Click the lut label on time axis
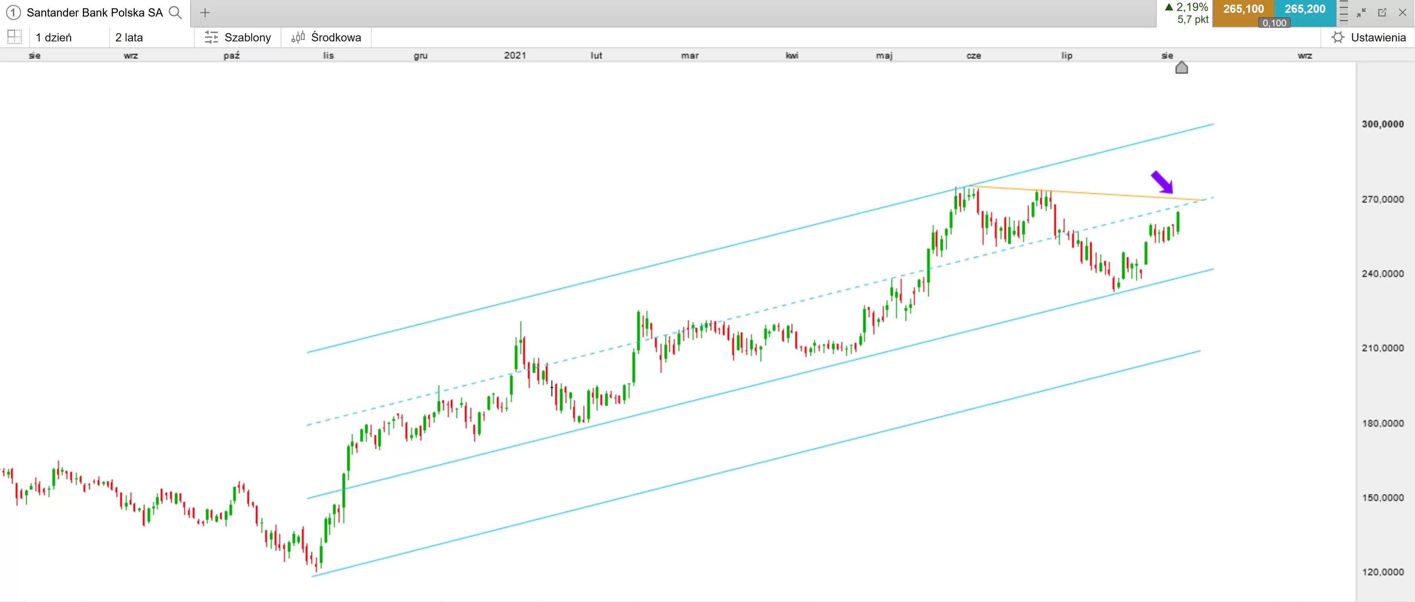Screen dimensions: 1415x602 click(x=597, y=55)
